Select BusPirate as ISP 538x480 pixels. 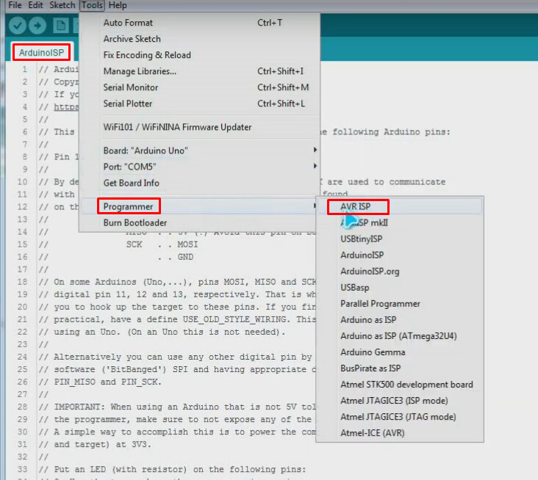click(x=400, y=368)
